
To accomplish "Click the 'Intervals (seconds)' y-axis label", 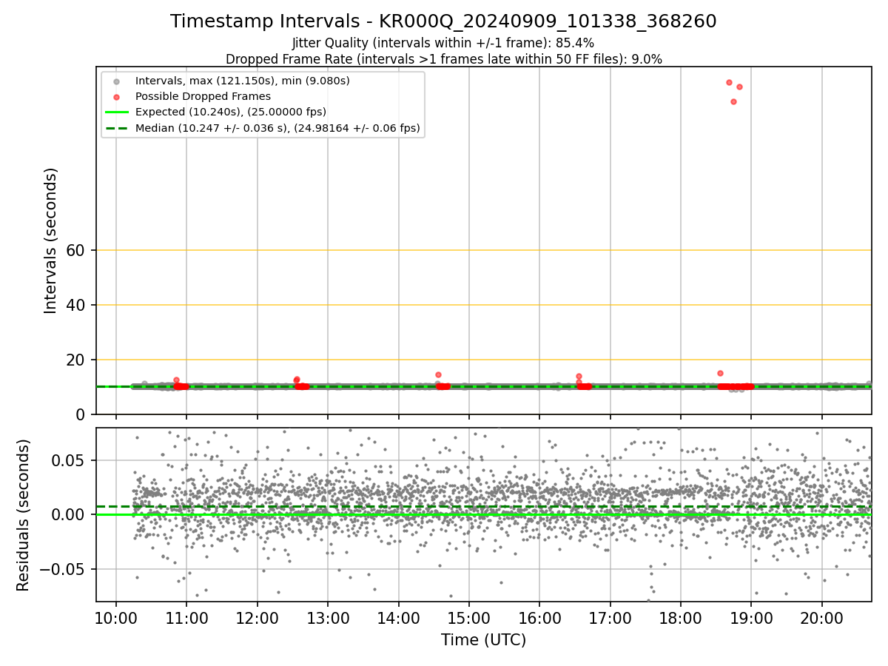I will click(x=50, y=240).
